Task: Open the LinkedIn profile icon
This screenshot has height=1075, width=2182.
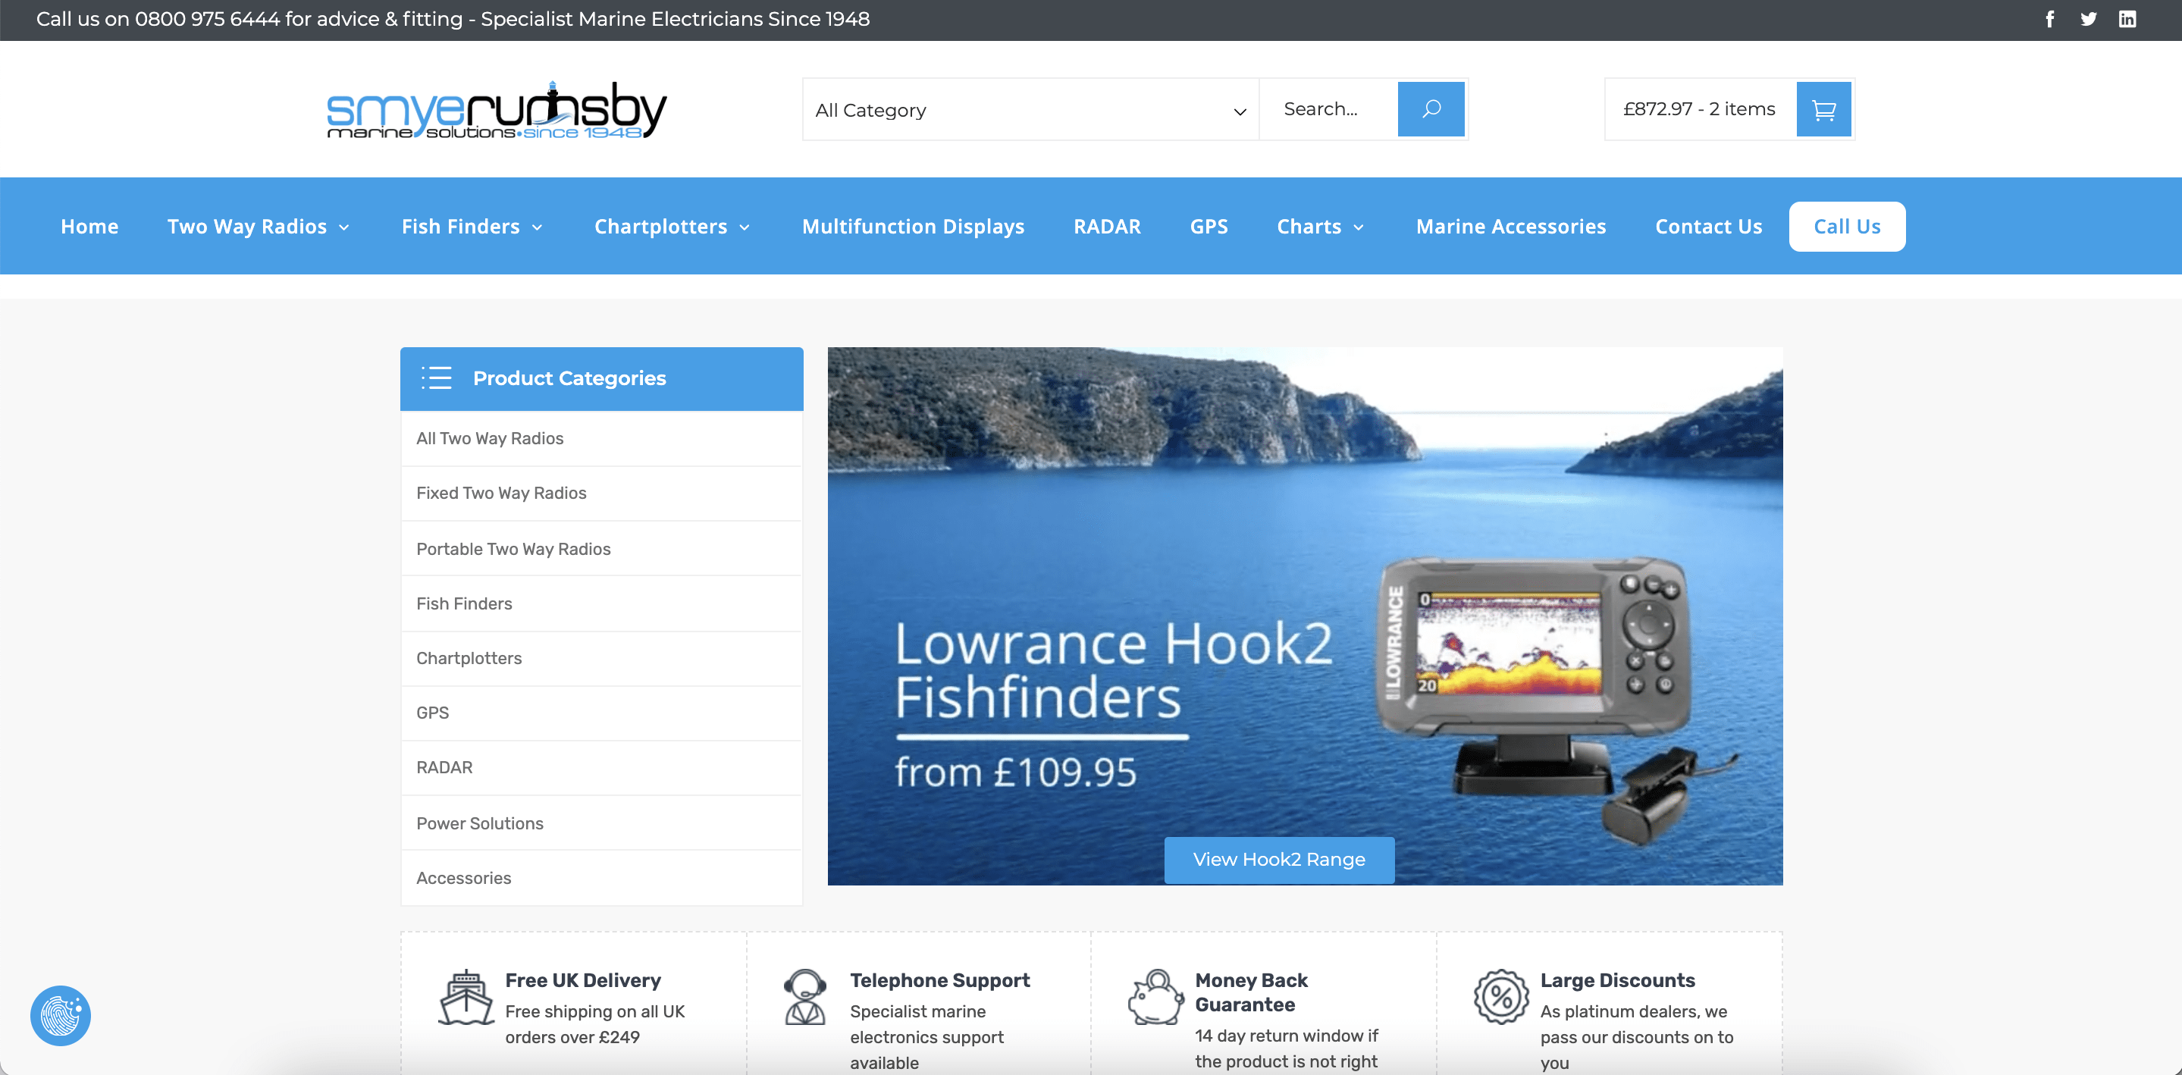Action: pos(2127,19)
